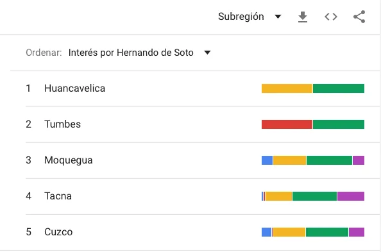The image size is (381, 252).
Task: Click the yellow segment in Cuzco bar
Action: coord(289,232)
